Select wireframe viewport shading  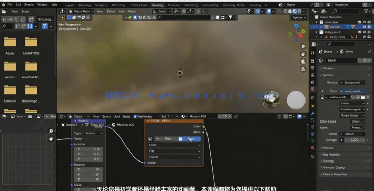[286, 11]
